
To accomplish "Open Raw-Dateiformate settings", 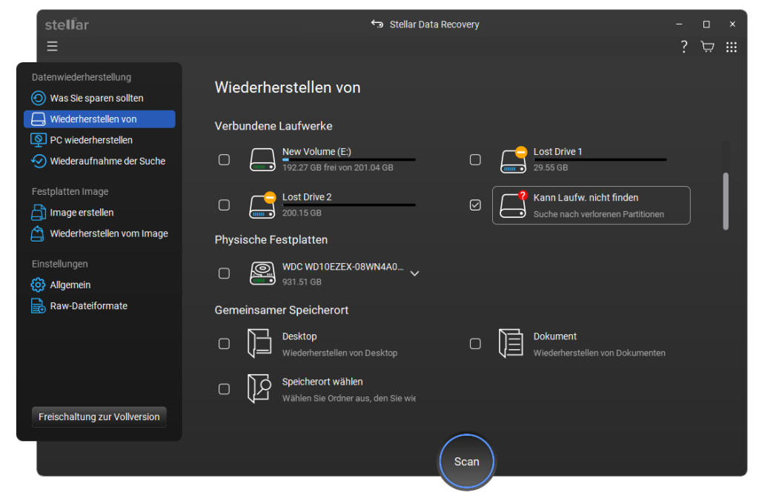I will click(88, 305).
